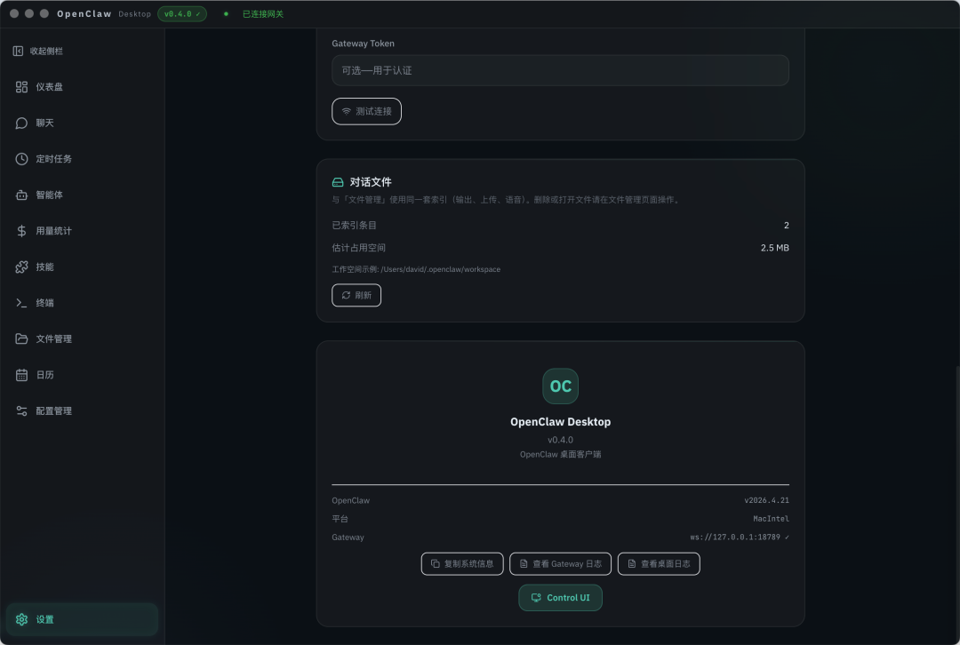960x645 pixels.
Task: Open 文件管理 label in sidebar
Action: pos(54,339)
